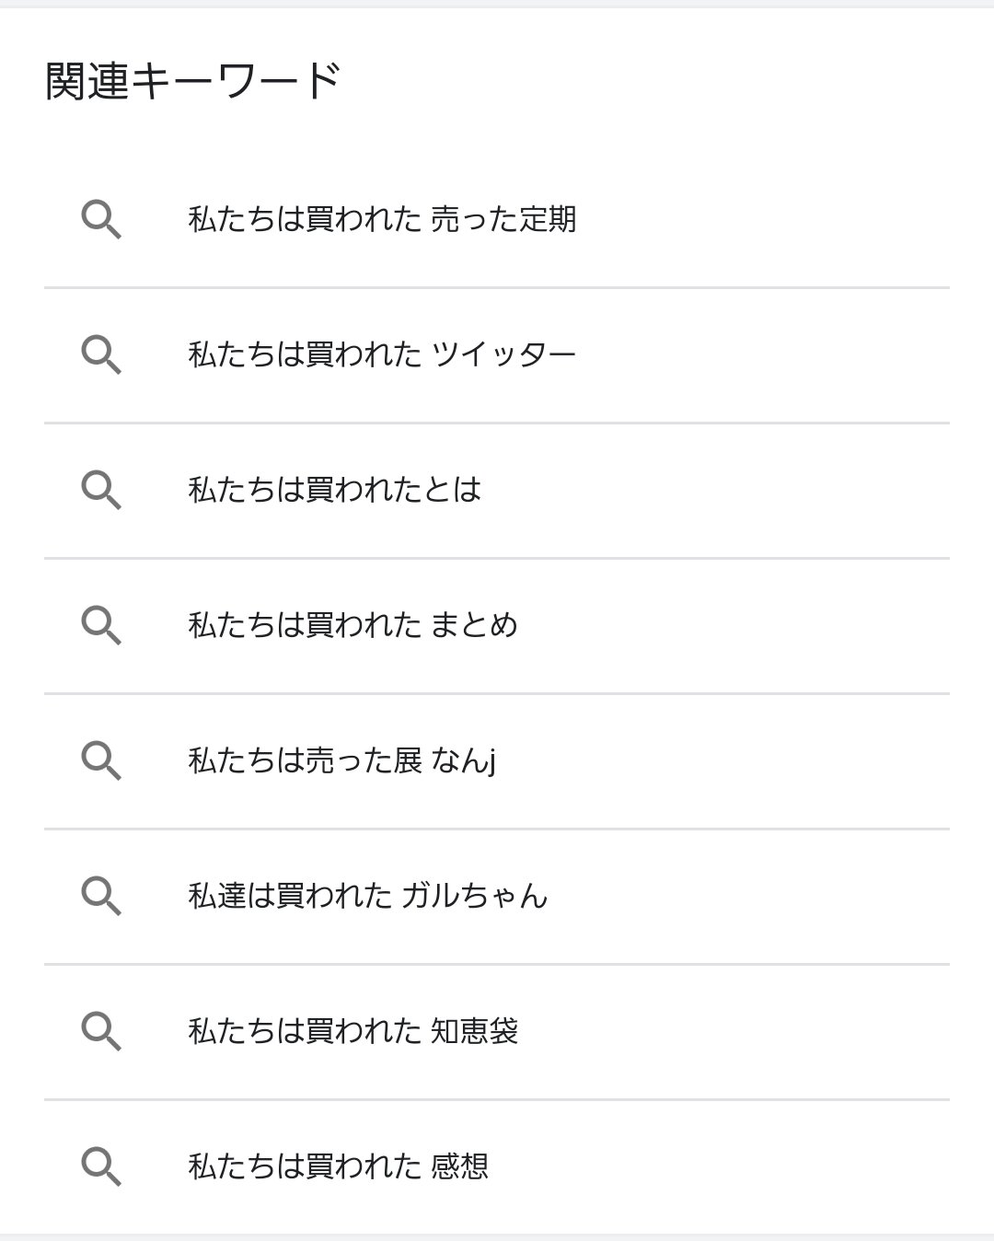The width and height of the screenshot is (994, 1241).
Task: Select magnifier icon beside まとめ suggestion
Action: pos(101,626)
